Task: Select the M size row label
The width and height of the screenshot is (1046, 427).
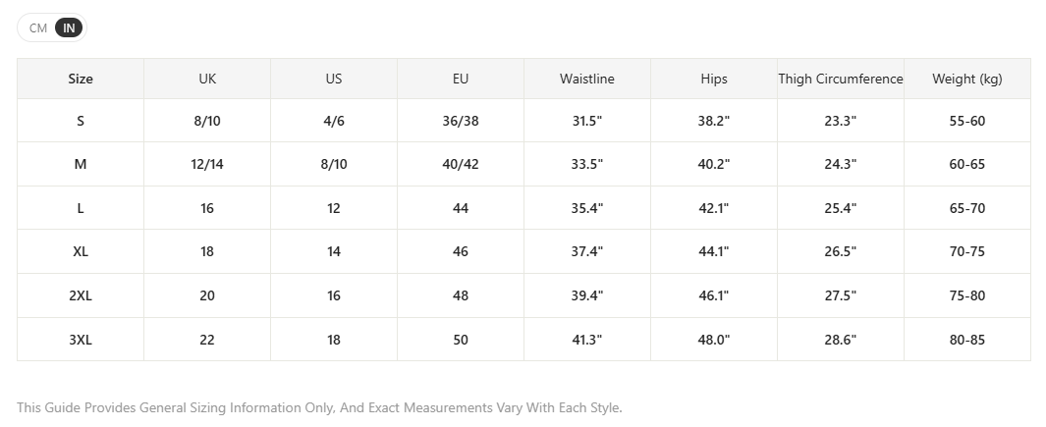Action: (x=81, y=164)
